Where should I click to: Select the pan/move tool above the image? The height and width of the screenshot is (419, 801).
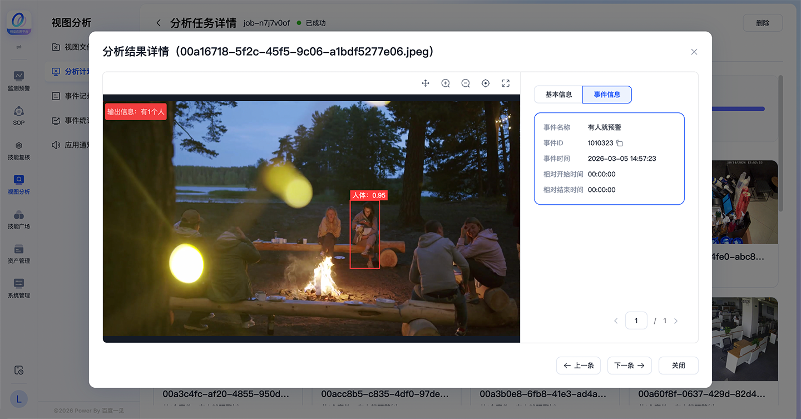pos(426,83)
